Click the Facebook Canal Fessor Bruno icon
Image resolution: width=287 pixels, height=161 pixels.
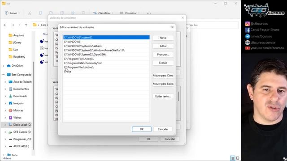tap(248, 30)
